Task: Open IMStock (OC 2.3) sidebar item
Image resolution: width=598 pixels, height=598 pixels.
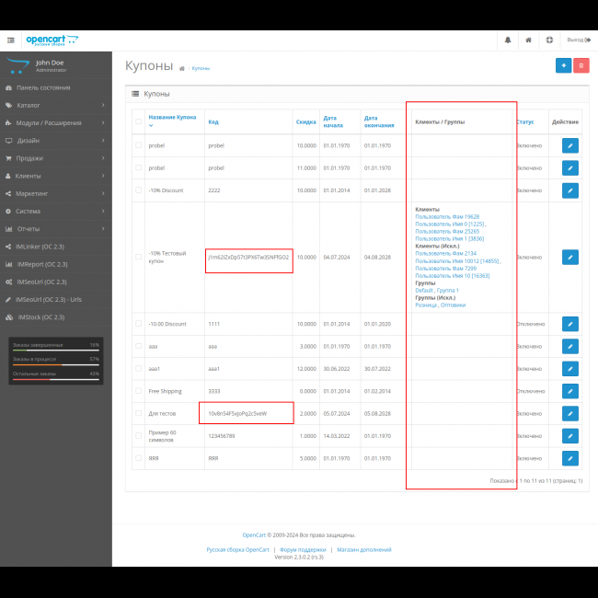Action: coord(55,317)
